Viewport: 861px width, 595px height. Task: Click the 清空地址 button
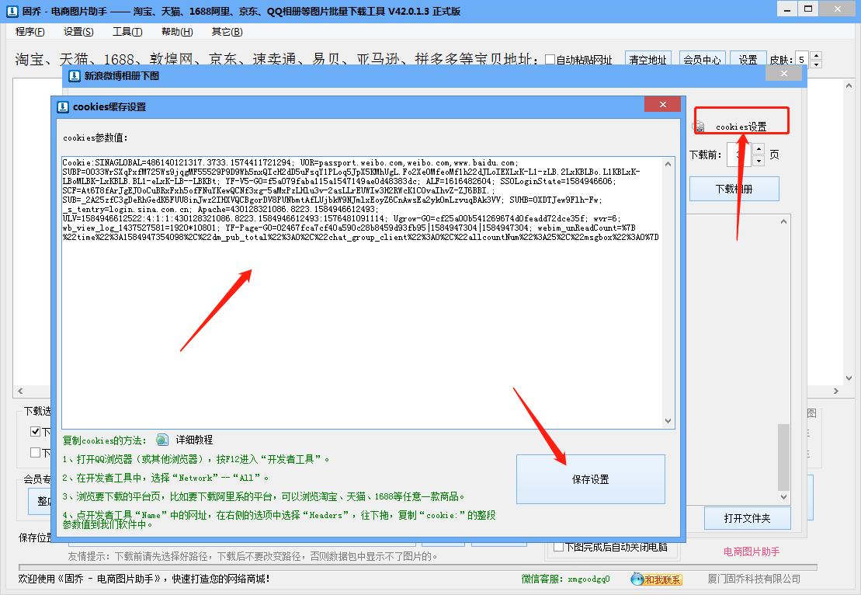(648, 59)
